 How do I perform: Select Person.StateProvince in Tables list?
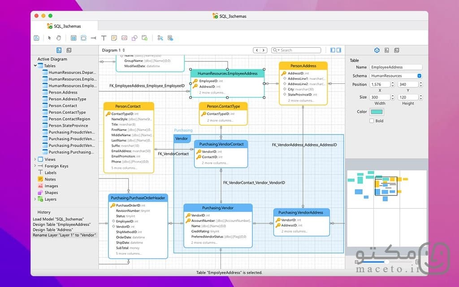coord(68,126)
